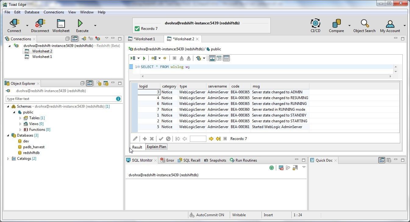Open the Compare dropdown arrow
The height and width of the screenshot is (222, 410).
click(349, 26)
